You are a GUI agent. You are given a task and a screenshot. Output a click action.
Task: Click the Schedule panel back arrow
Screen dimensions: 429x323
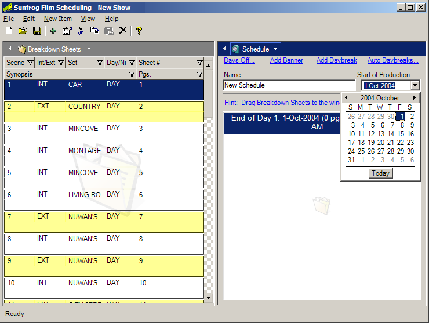pos(224,49)
